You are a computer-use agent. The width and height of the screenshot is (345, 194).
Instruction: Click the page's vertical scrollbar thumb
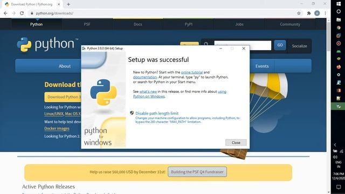pos(328,36)
